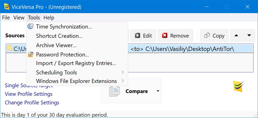Click the ViceVersa logo in title bar
The image size is (258, 118).
coord(7,7)
